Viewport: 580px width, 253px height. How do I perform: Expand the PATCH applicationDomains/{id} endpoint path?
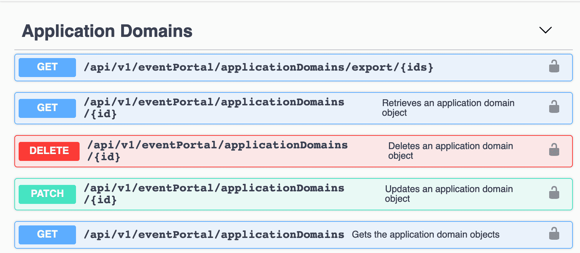pyautogui.click(x=214, y=194)
